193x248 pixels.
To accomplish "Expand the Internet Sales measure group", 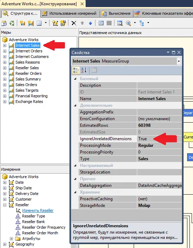I will (5, 46).
